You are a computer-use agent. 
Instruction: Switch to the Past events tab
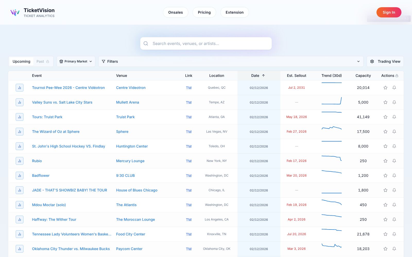[43, 61]
